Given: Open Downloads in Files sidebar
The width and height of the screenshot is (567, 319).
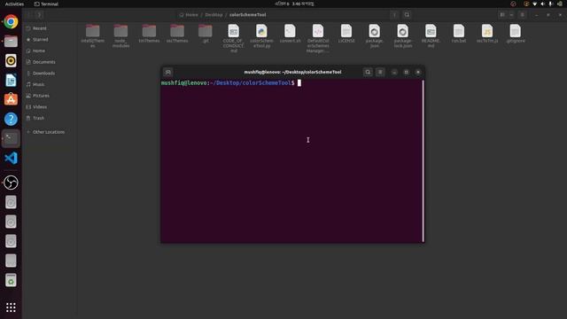Looking at the screenshot, I should pyautogui.click(x=50, y=73).
